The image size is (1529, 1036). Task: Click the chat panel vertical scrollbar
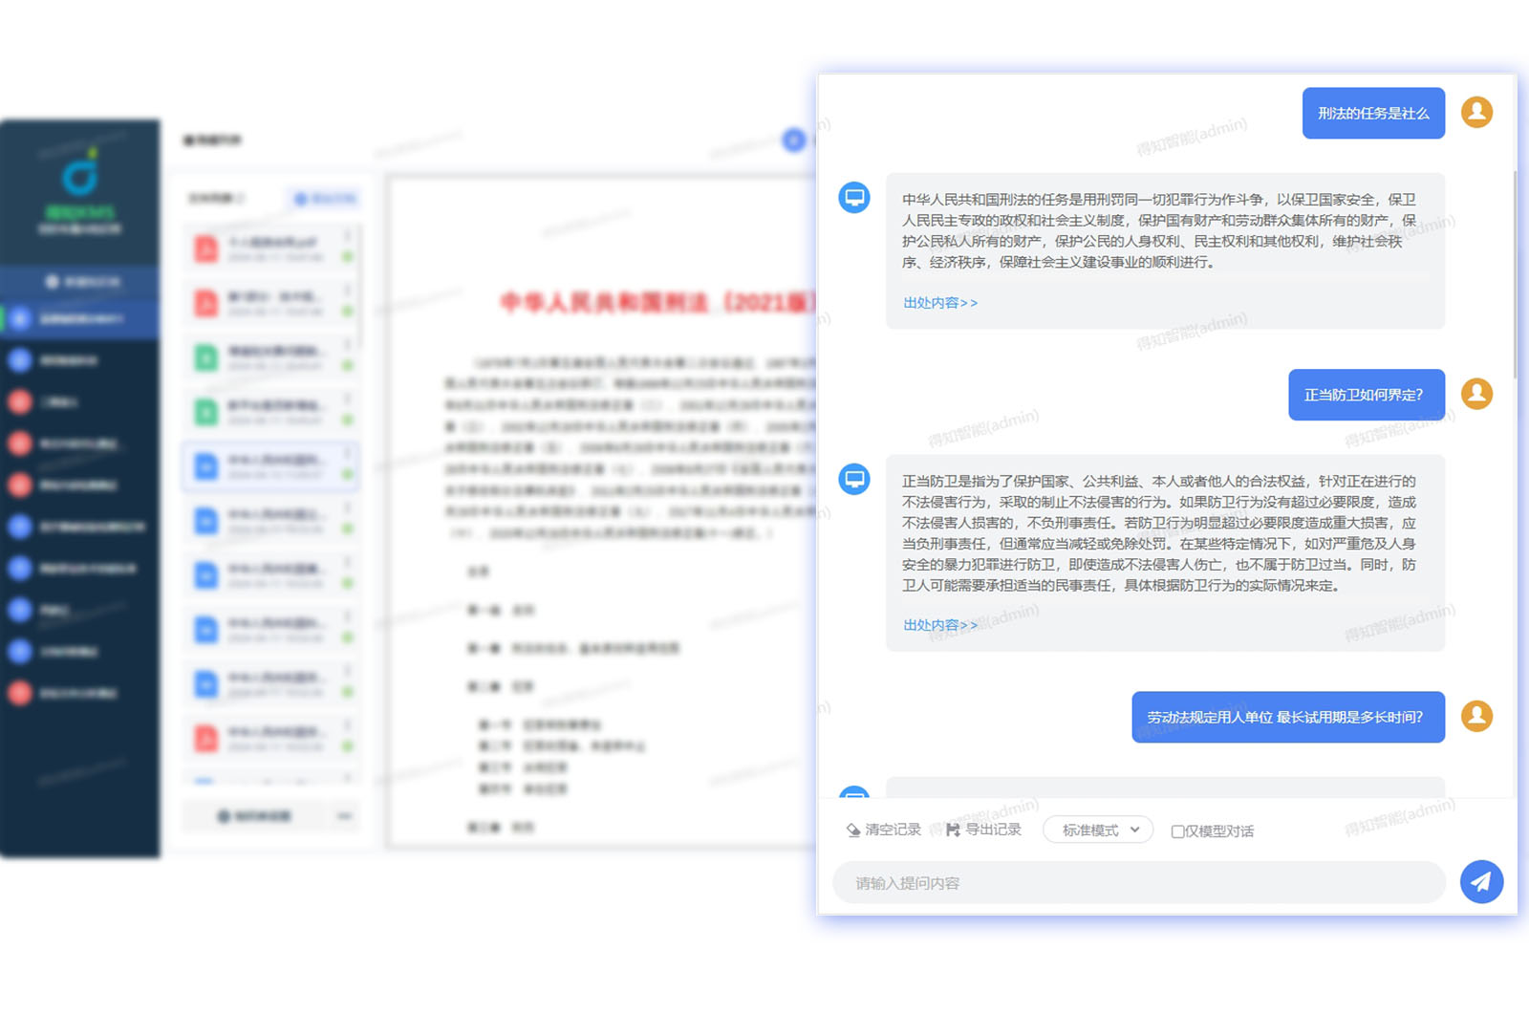click(1514, 277)
